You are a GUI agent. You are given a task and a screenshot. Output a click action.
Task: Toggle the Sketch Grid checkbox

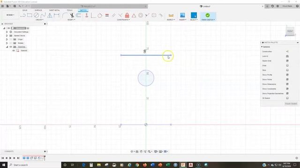tap(287, 61)
